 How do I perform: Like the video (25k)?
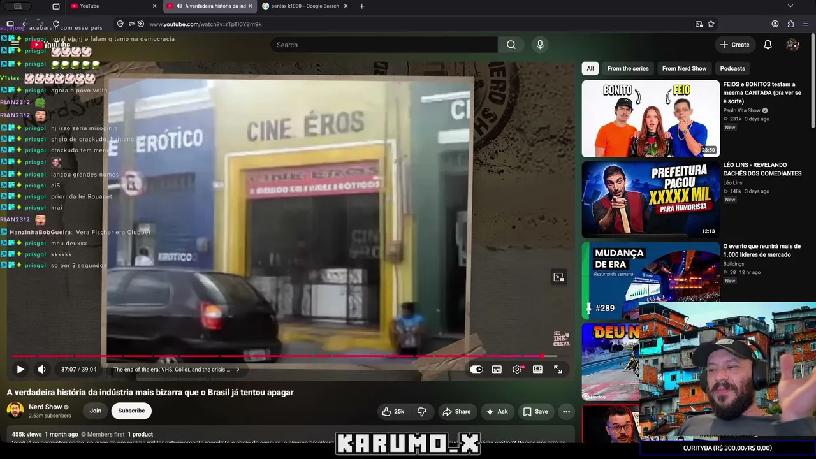point(393,411)
